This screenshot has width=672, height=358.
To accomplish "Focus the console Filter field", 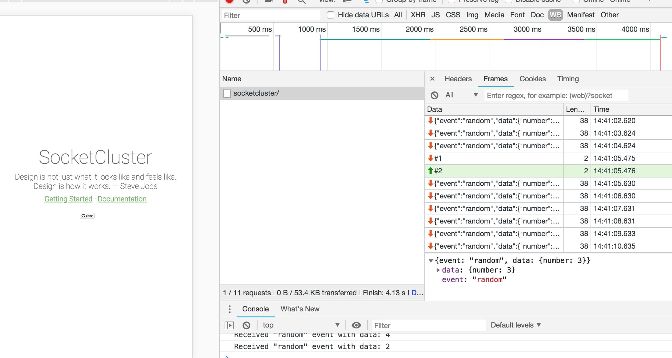I will click(x=429, y=325).
